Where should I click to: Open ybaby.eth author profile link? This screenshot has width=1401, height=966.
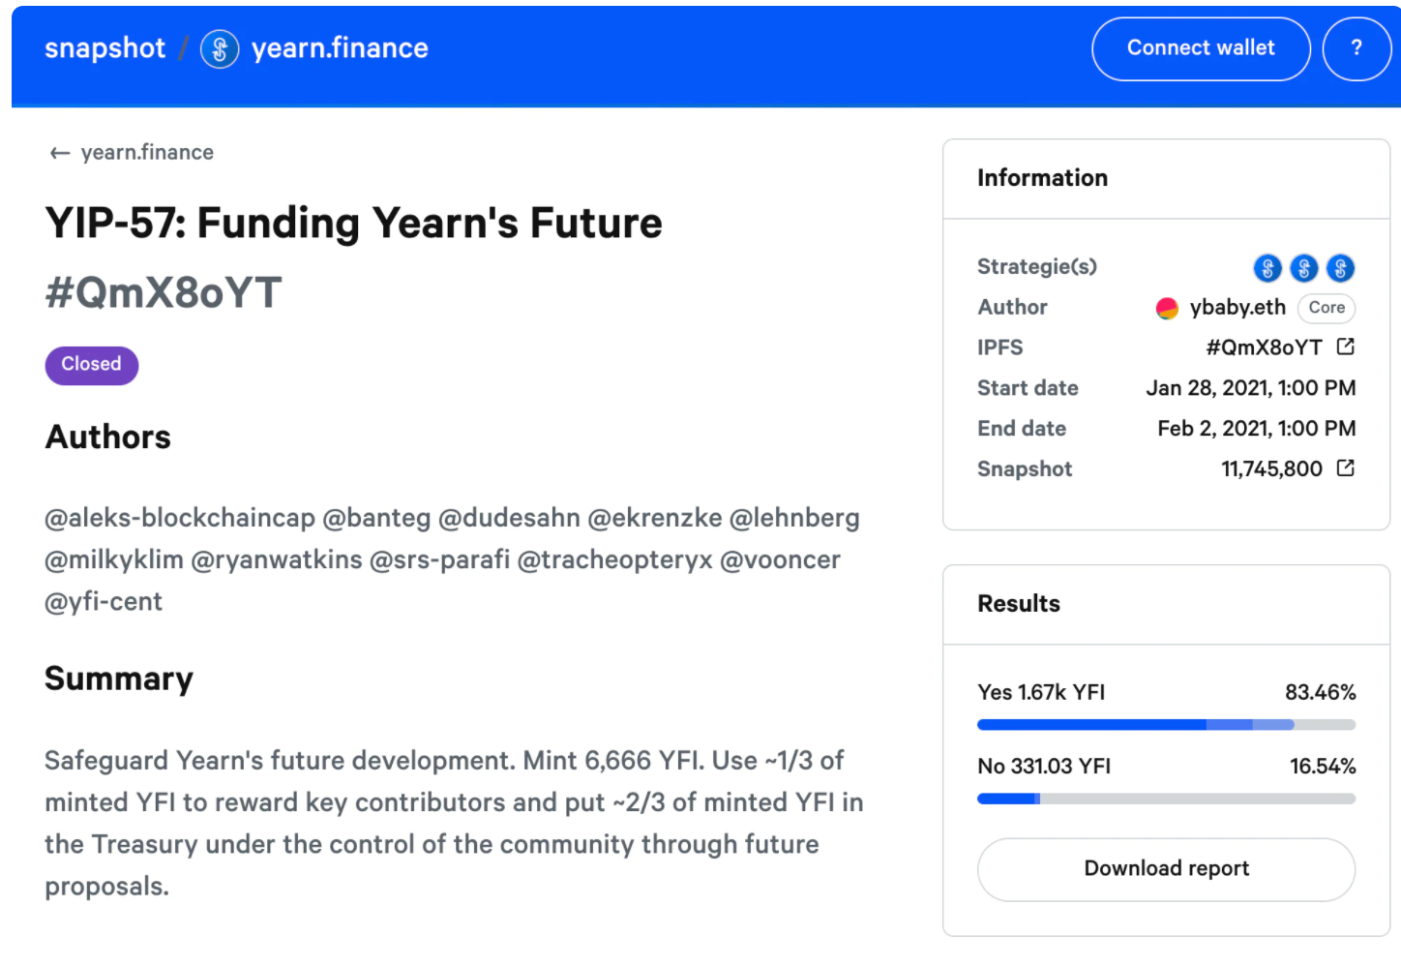click(x=1237, y=308)
